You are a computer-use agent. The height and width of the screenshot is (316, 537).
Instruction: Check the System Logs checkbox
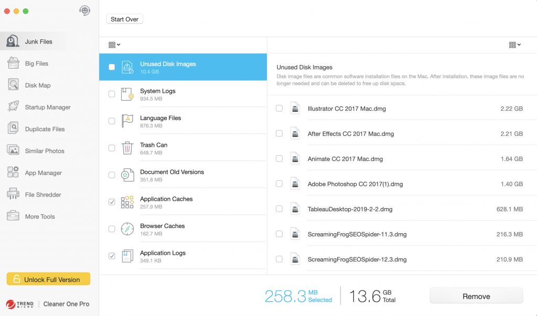click(x=112, y=94)
